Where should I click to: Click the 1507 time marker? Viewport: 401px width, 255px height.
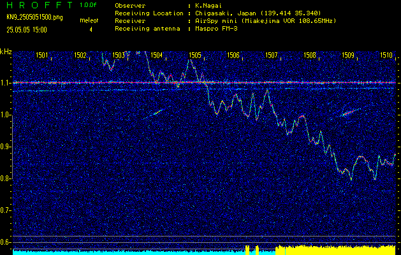(x=272, y=55)
